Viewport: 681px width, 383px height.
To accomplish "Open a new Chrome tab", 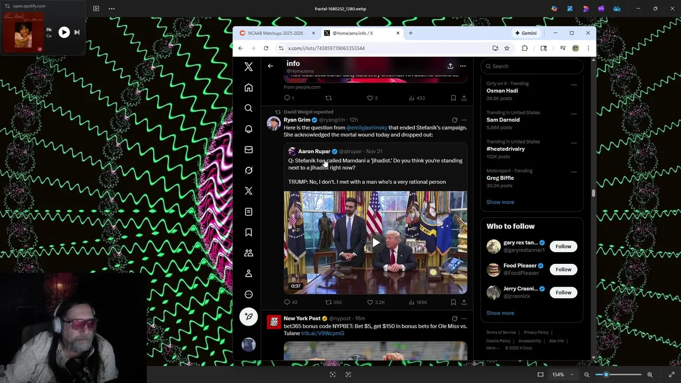I will point(410,33).
